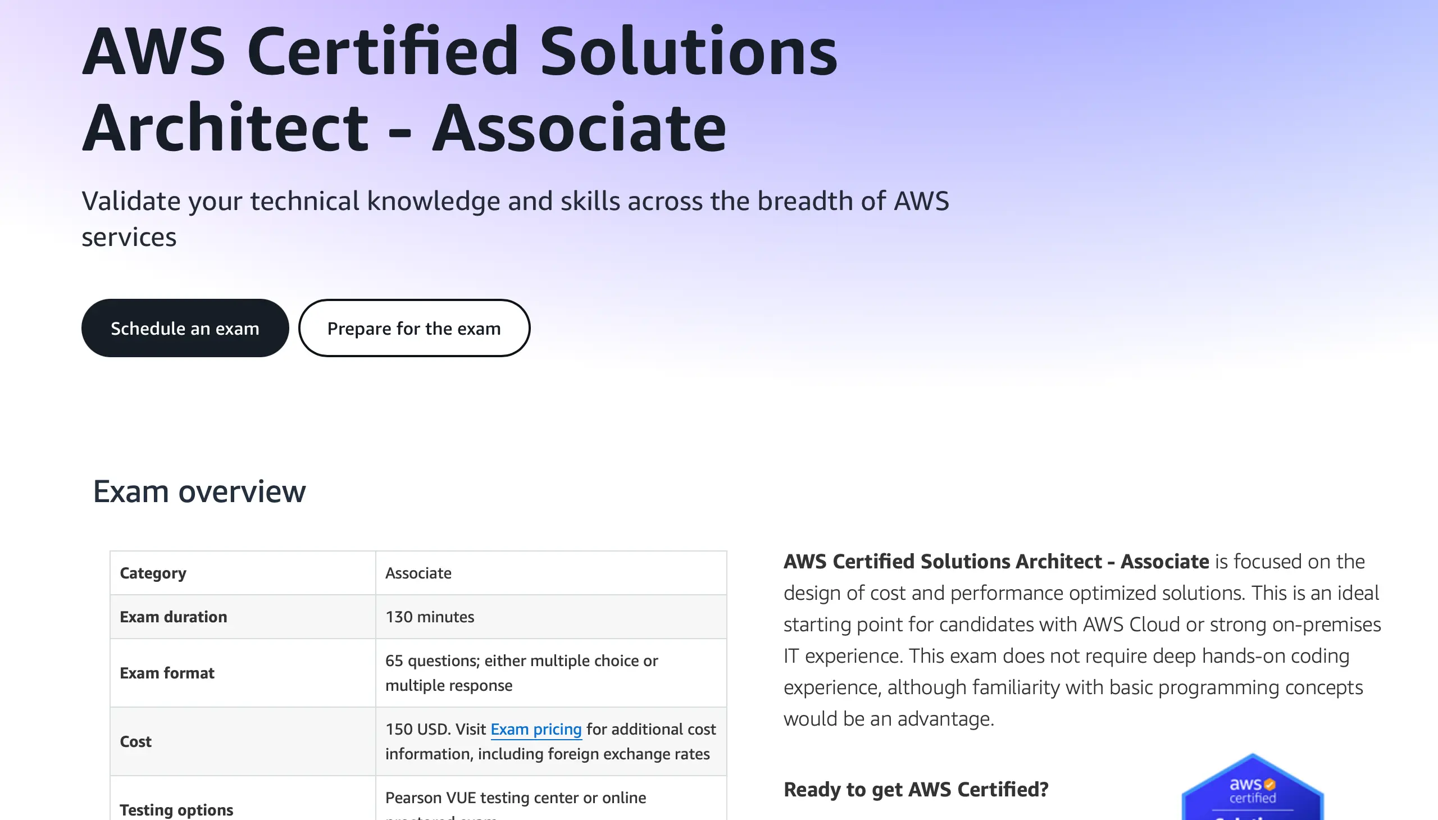1438x820 pixels.
Task: Select the Category row label
Action: click(153, 573)
